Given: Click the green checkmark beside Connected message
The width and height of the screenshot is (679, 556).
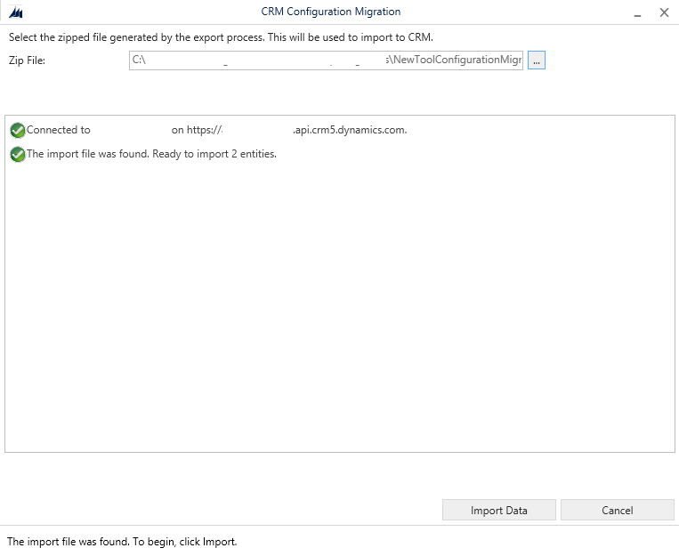Looking at the screenshot, I should [17, 130].
